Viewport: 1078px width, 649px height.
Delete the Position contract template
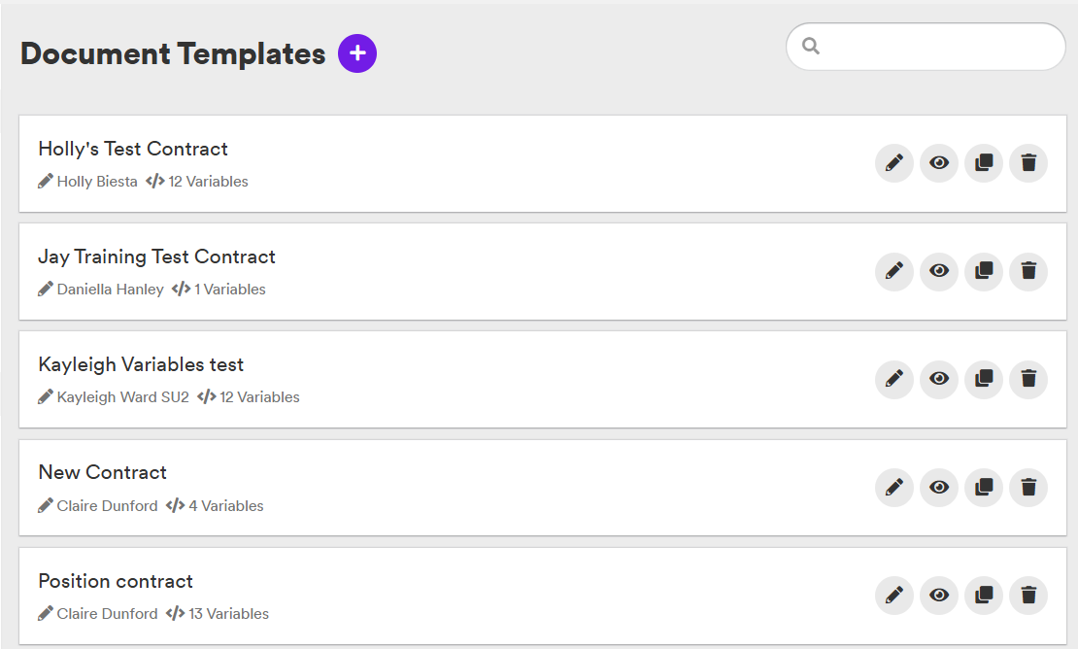pyautogui.click(x=1028, y=596)
